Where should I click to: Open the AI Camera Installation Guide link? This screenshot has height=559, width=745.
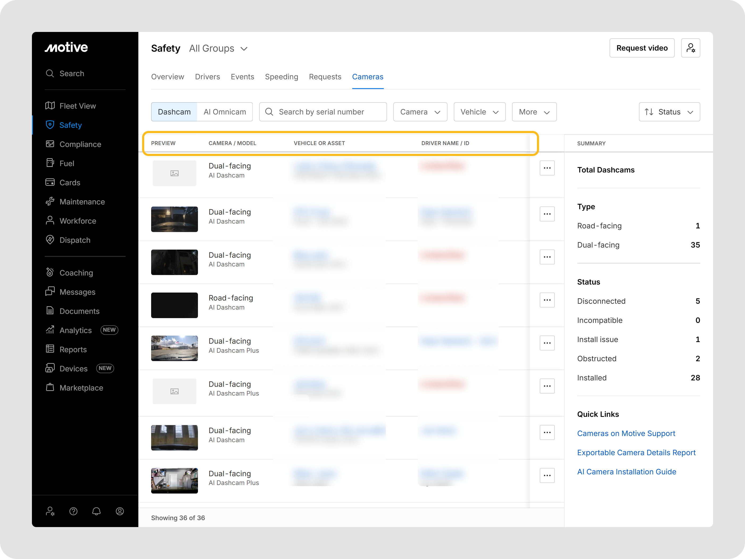point(626,471)
